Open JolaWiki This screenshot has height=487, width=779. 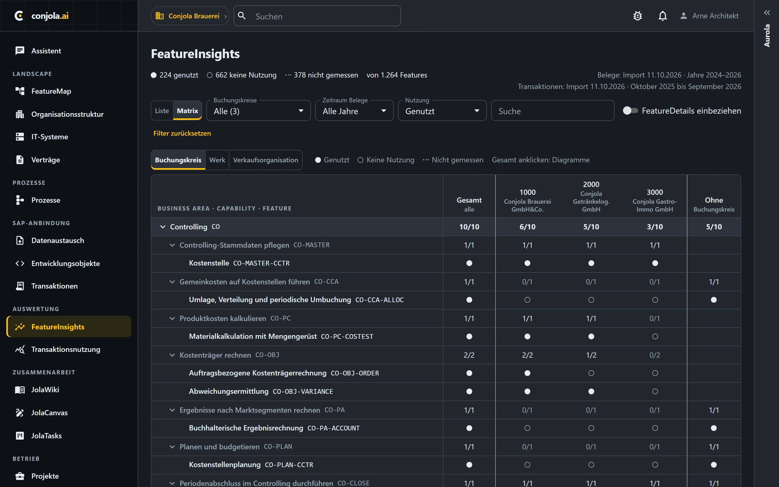click(69, 389)
